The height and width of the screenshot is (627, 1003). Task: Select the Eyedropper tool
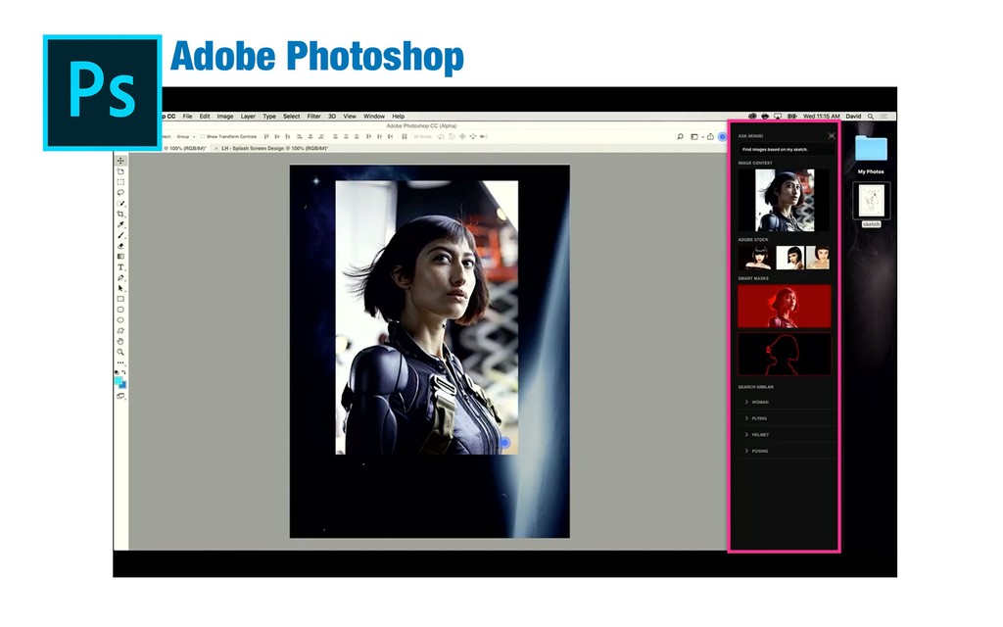[x=120, y=224]
